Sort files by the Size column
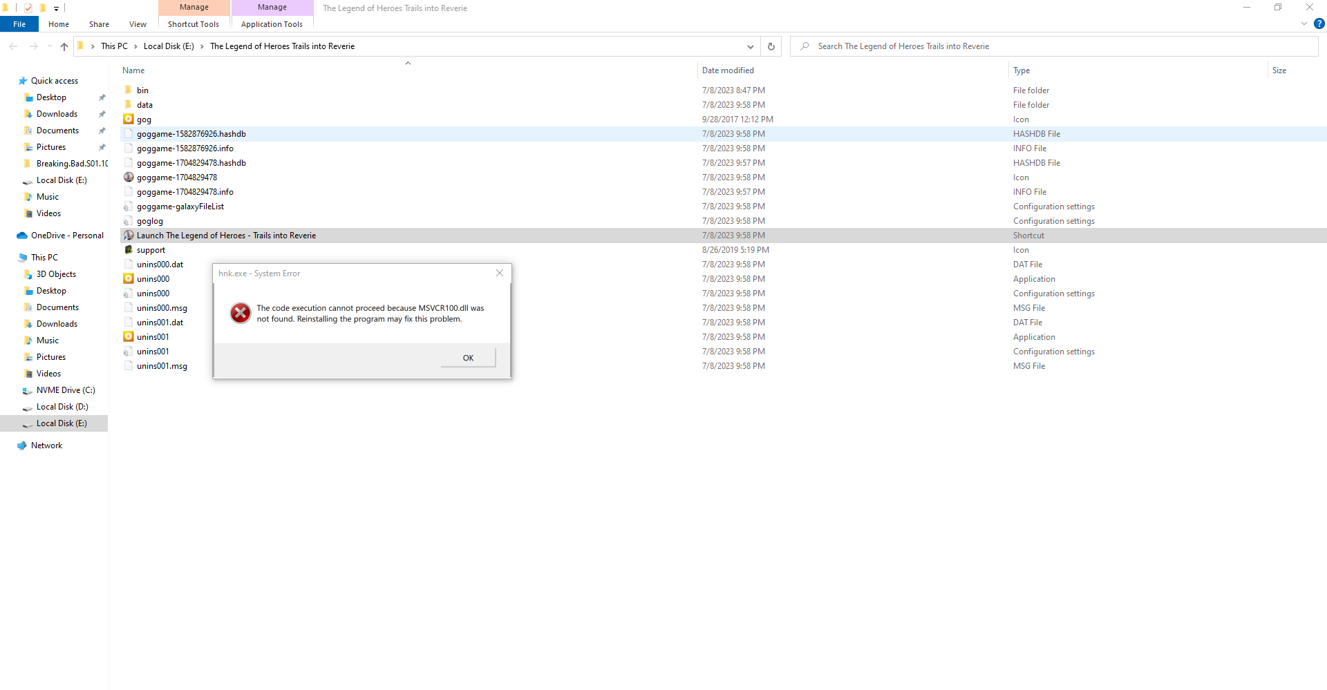Screen dimensions: 1327x690 [1279, 70]
